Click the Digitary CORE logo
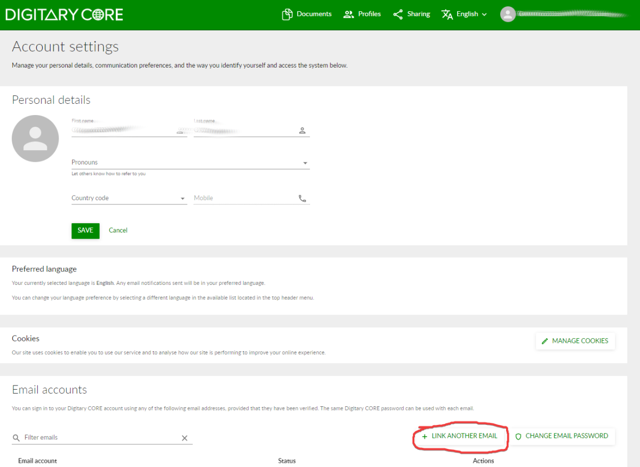 64,14
